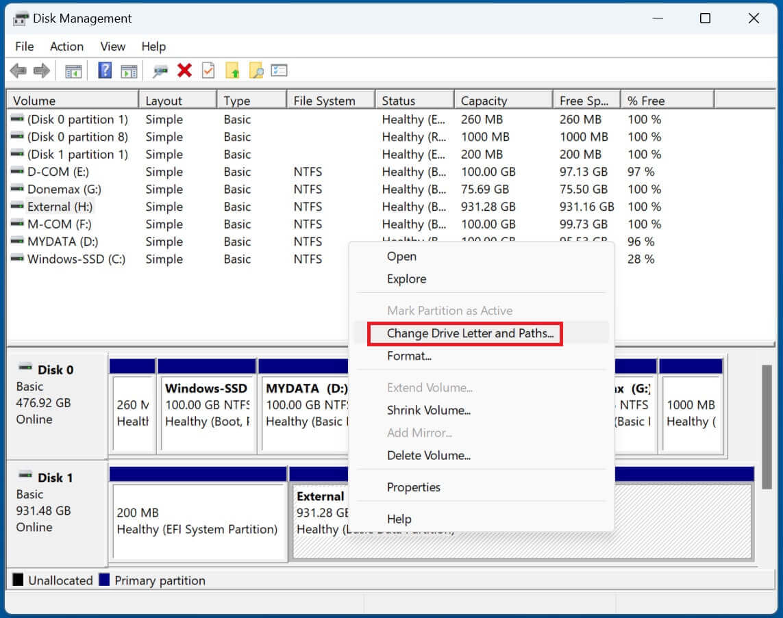Click the properties checklist toolbar icon

click(279, 70)
